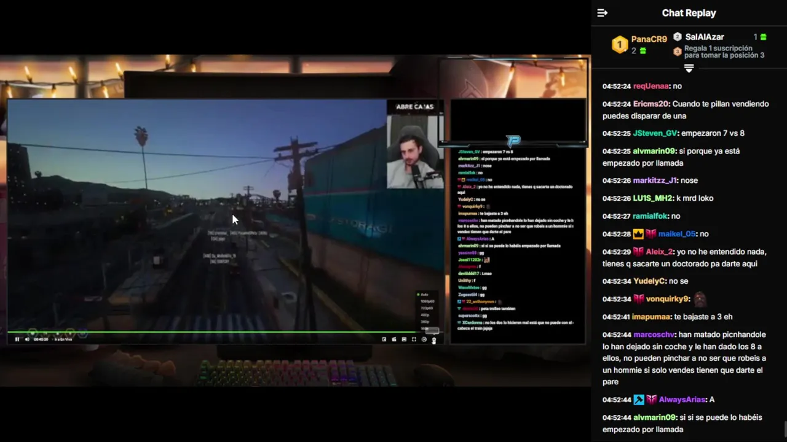Click username imapumaa in the Chat Replay panel
Screen dimensions: 787x442
(x=652, y=317)
